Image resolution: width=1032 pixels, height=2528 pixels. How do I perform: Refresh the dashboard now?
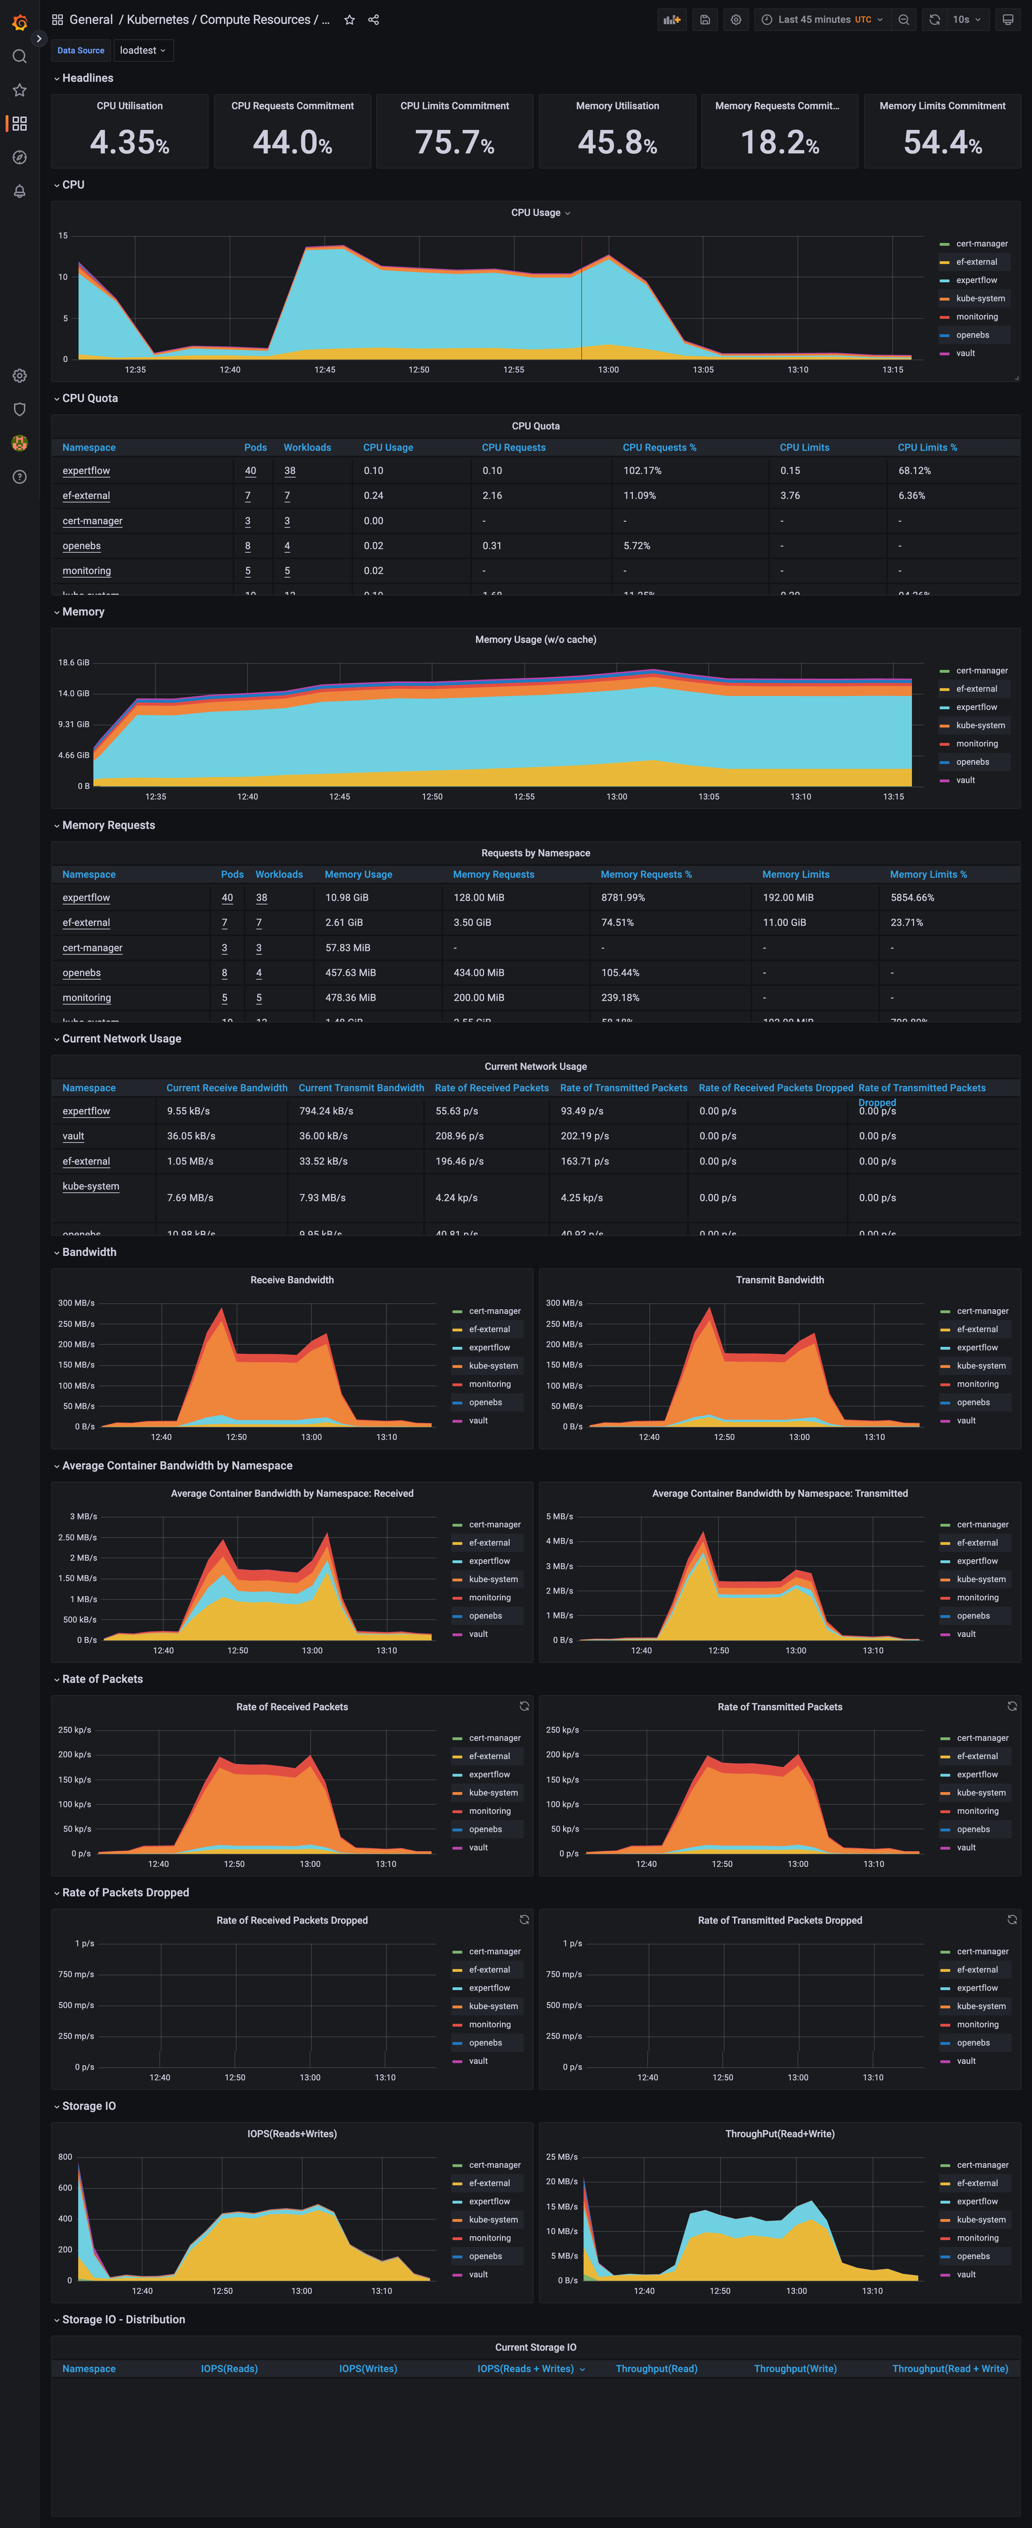click(x=934, y=20)
